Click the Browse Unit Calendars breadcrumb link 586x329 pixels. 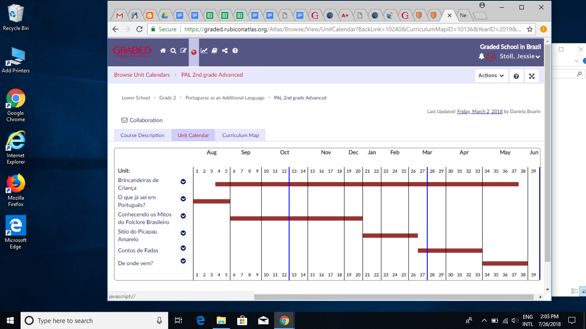click(142, 75)
